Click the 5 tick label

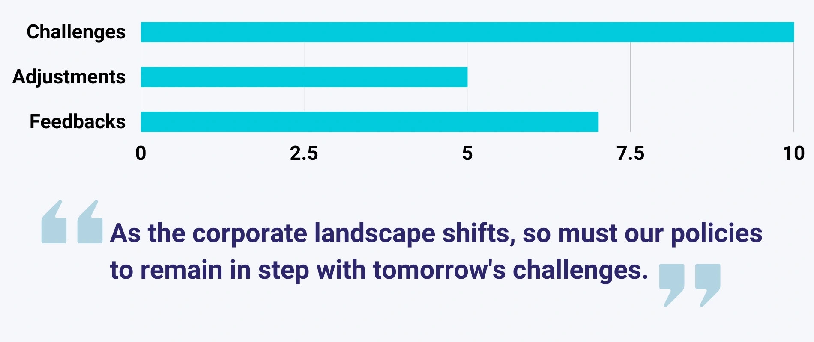coord(467,153)
